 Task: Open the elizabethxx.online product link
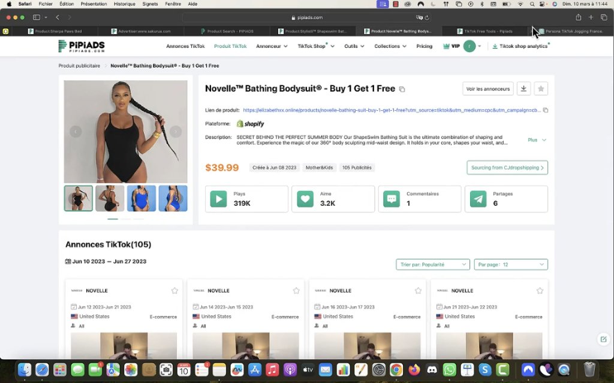tap(392, 110)
